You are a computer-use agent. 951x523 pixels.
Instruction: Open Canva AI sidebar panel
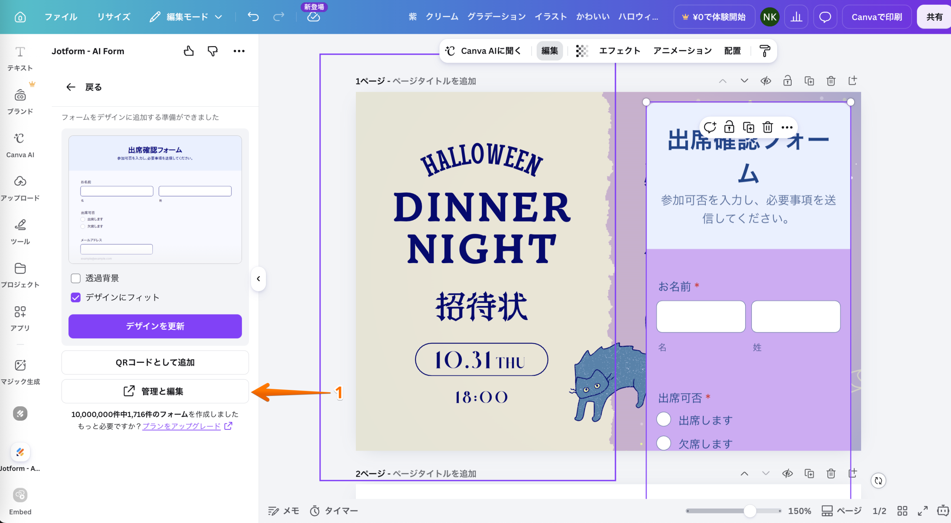tap(20, 145)
